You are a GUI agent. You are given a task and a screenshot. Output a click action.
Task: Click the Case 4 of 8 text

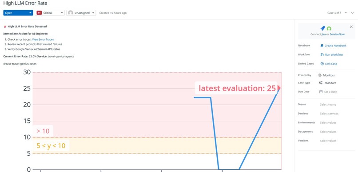coord(334,13)
